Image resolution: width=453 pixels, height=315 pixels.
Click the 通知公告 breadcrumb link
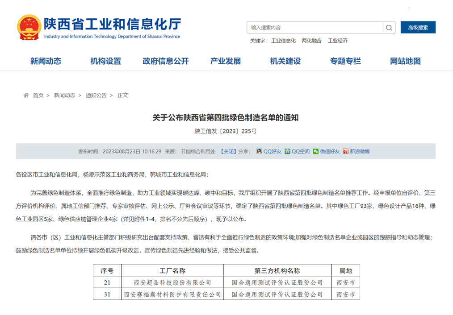coord(96,95)
